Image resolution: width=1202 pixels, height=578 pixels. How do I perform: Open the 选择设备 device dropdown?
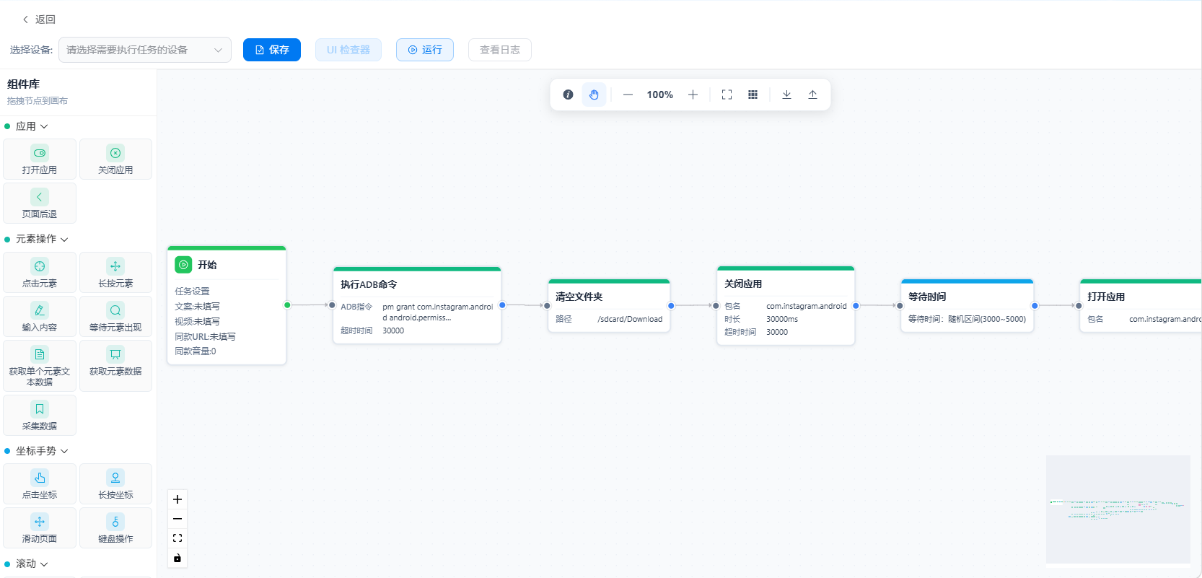pyautogui.click(x=145, y=50)
